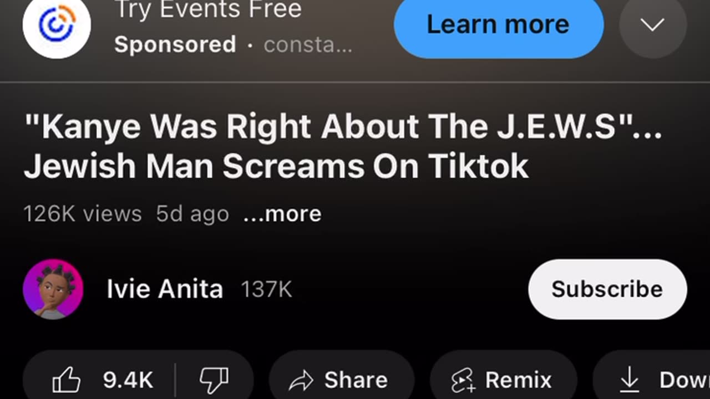Click the Learn more ad button
This screenshot has height=399, width=710.
(x=499, y=24)
